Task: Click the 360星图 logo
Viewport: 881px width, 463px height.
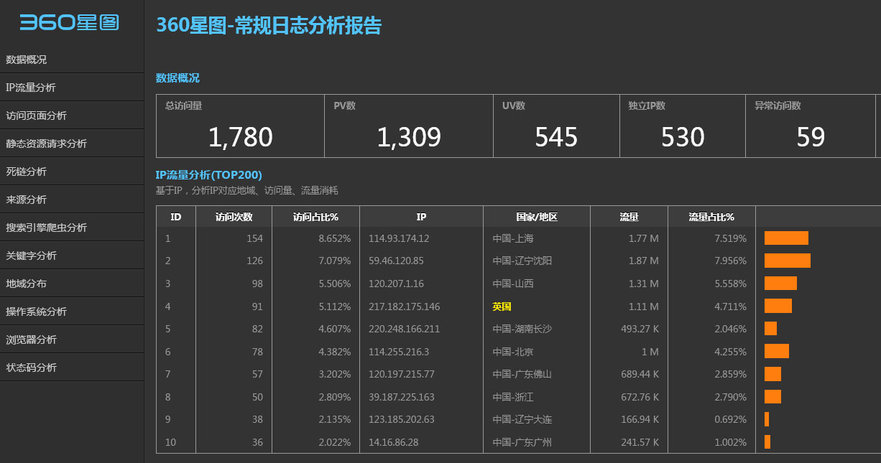Action: [x=70, y=22]
